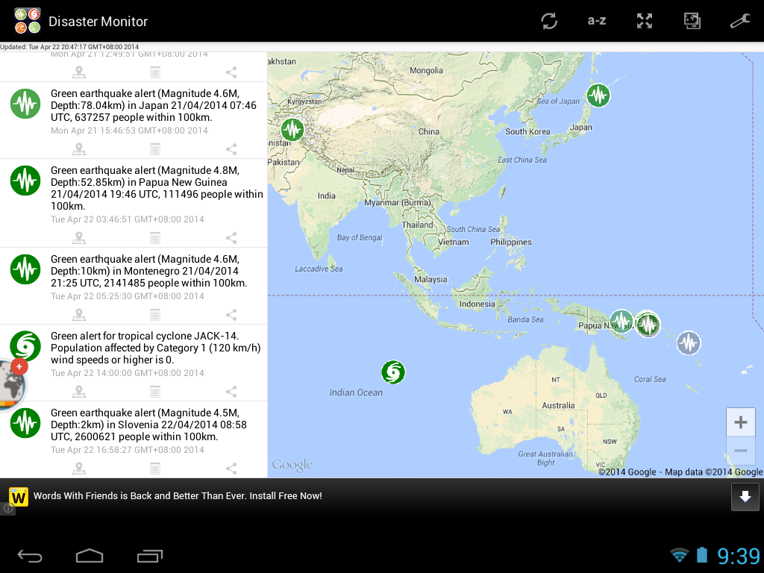Show location of the Japan earthquake alert

click(x=79, y=148)
